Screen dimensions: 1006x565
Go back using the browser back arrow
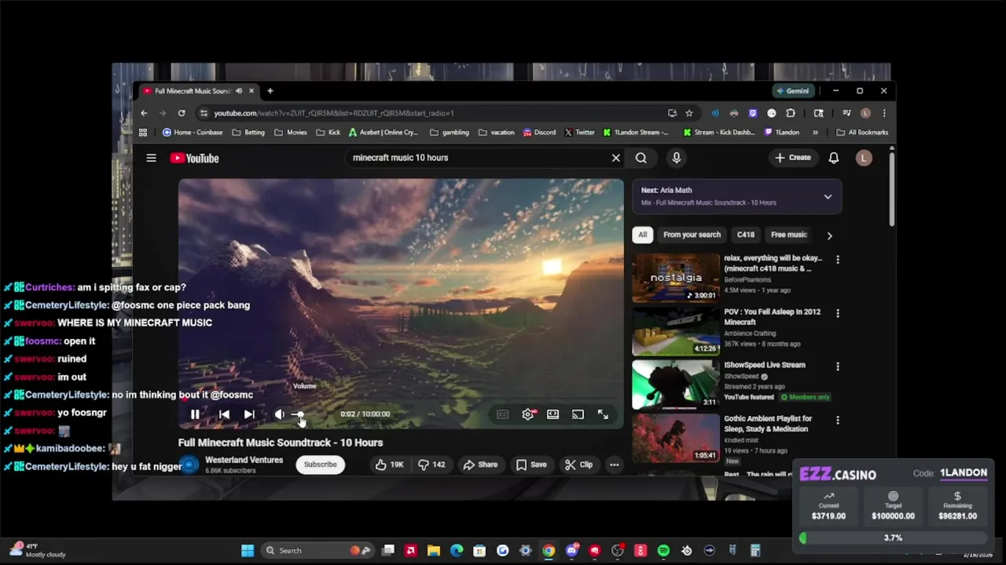point(144,113)
